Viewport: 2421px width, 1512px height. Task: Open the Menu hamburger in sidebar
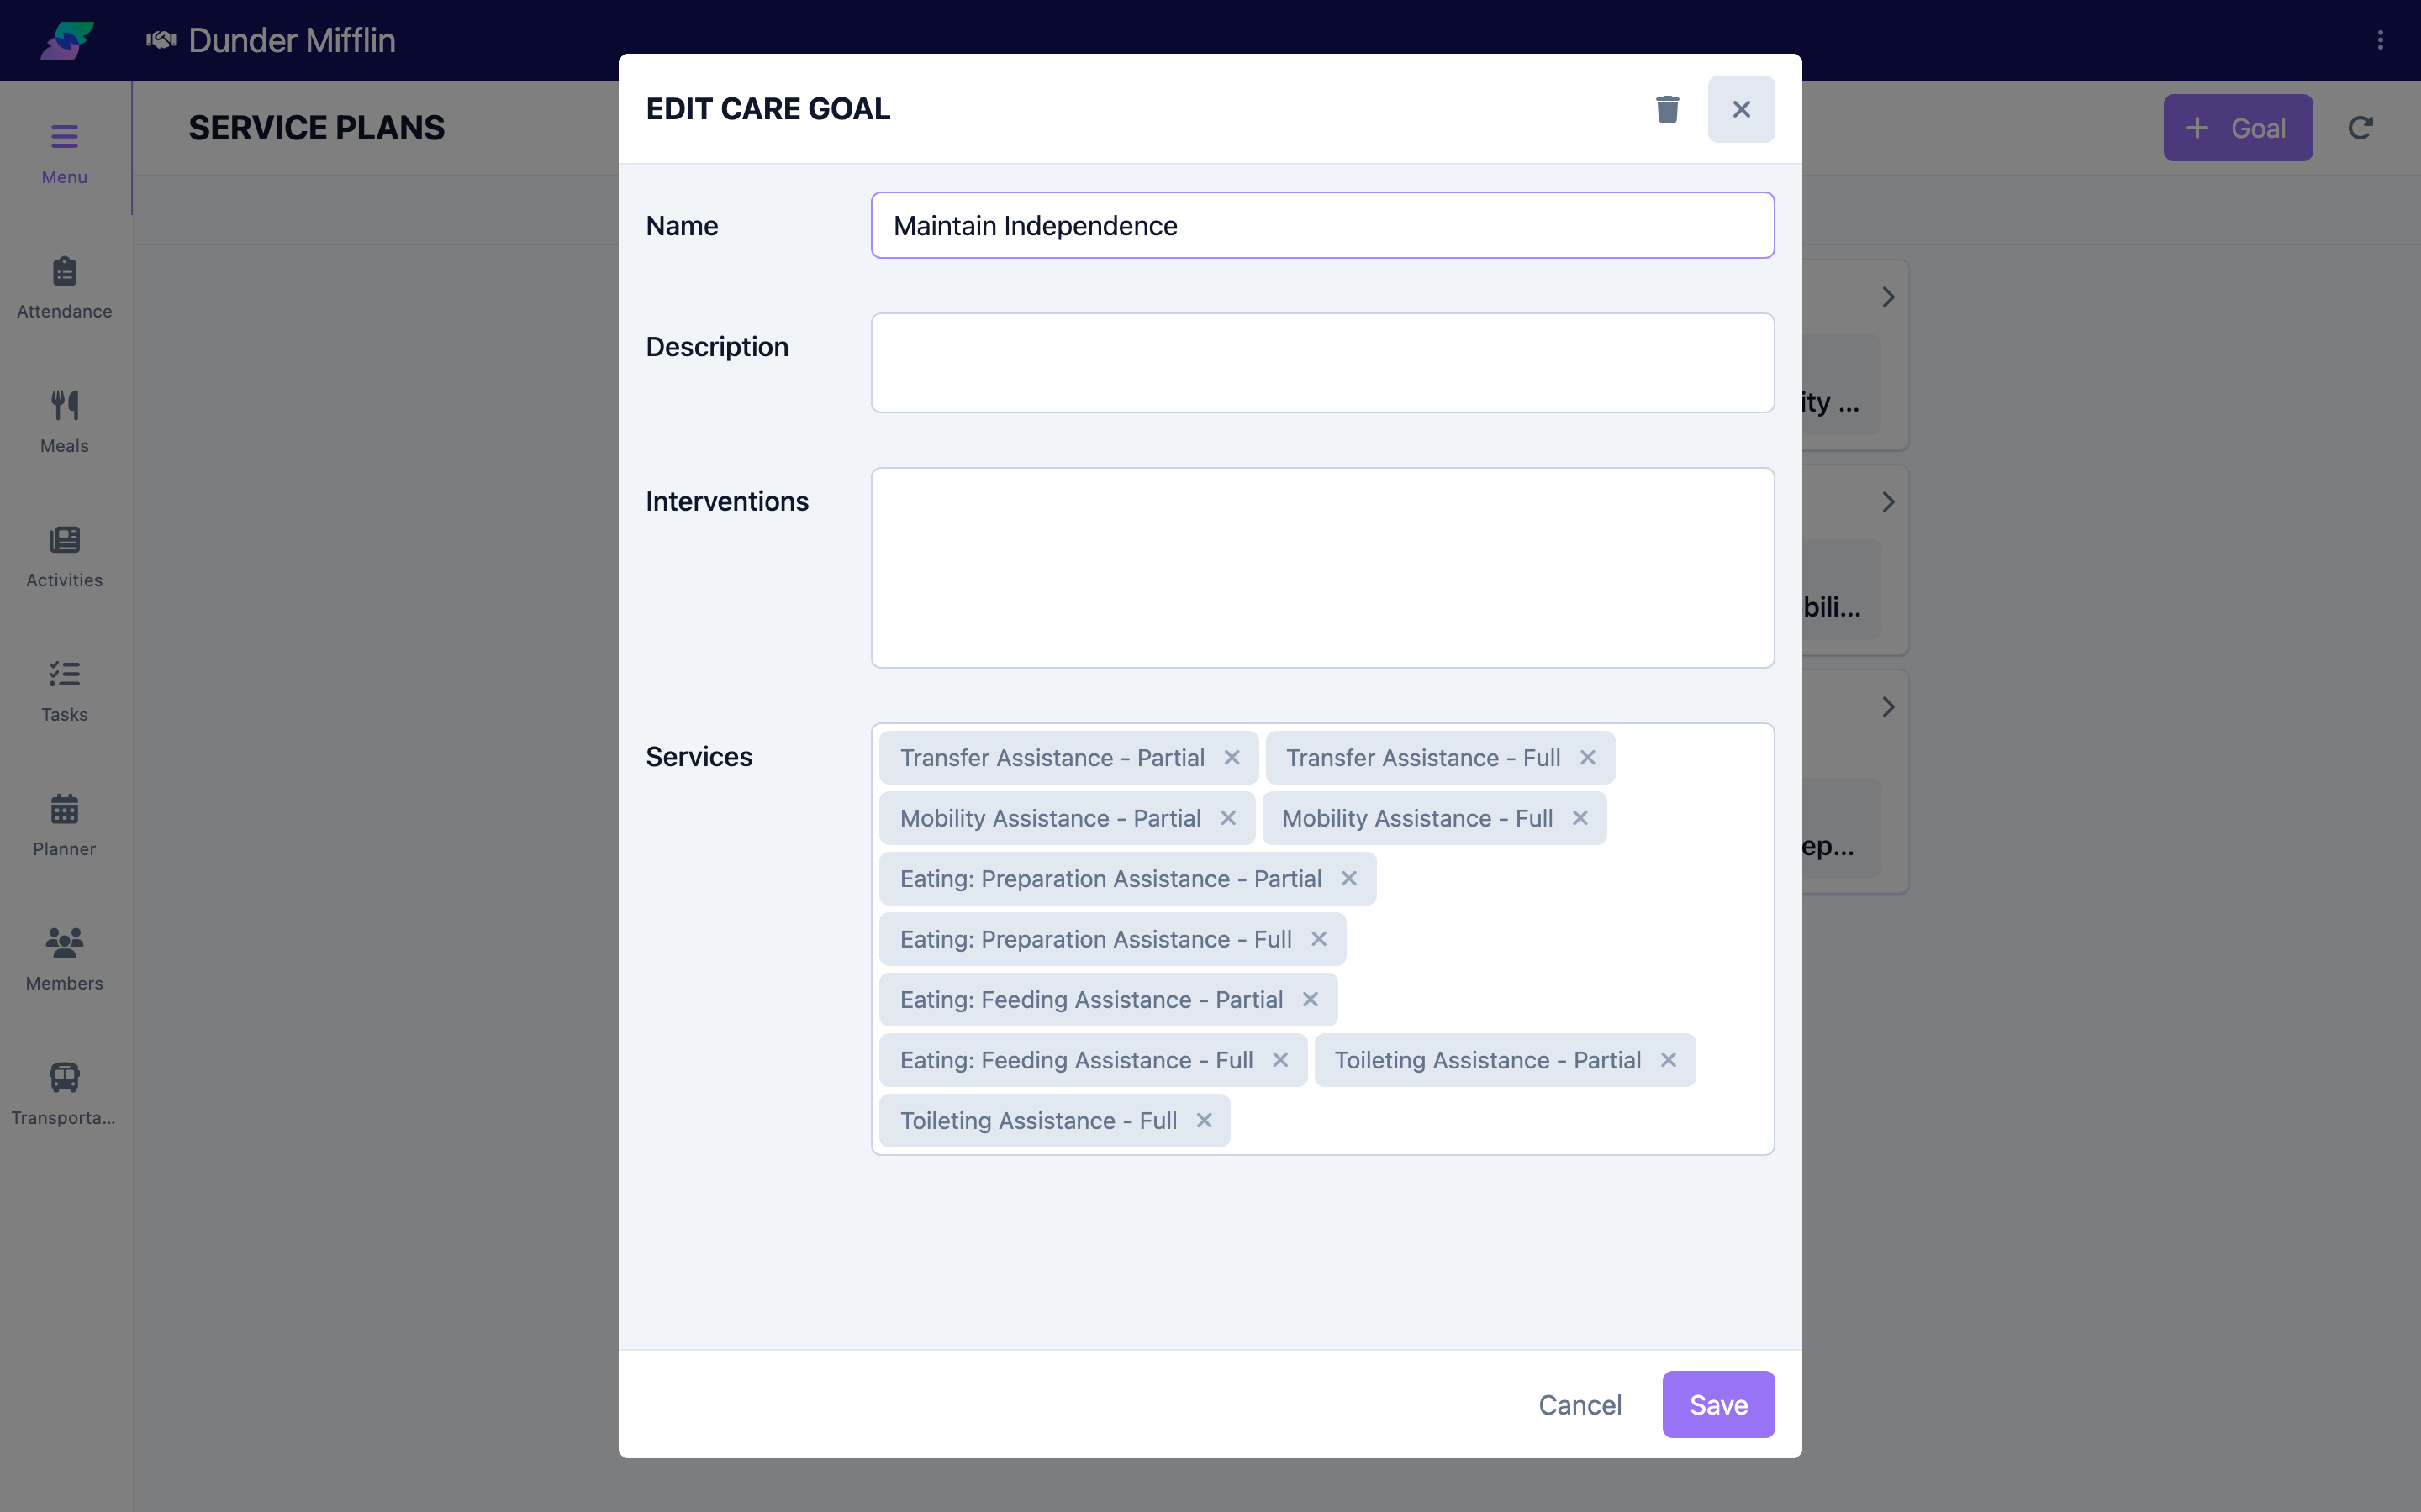click(x=64, y=153)
